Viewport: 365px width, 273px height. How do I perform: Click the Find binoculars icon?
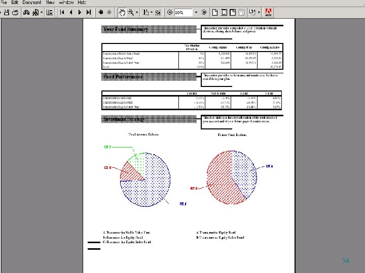pyautogui.click(x=26, y=12)
